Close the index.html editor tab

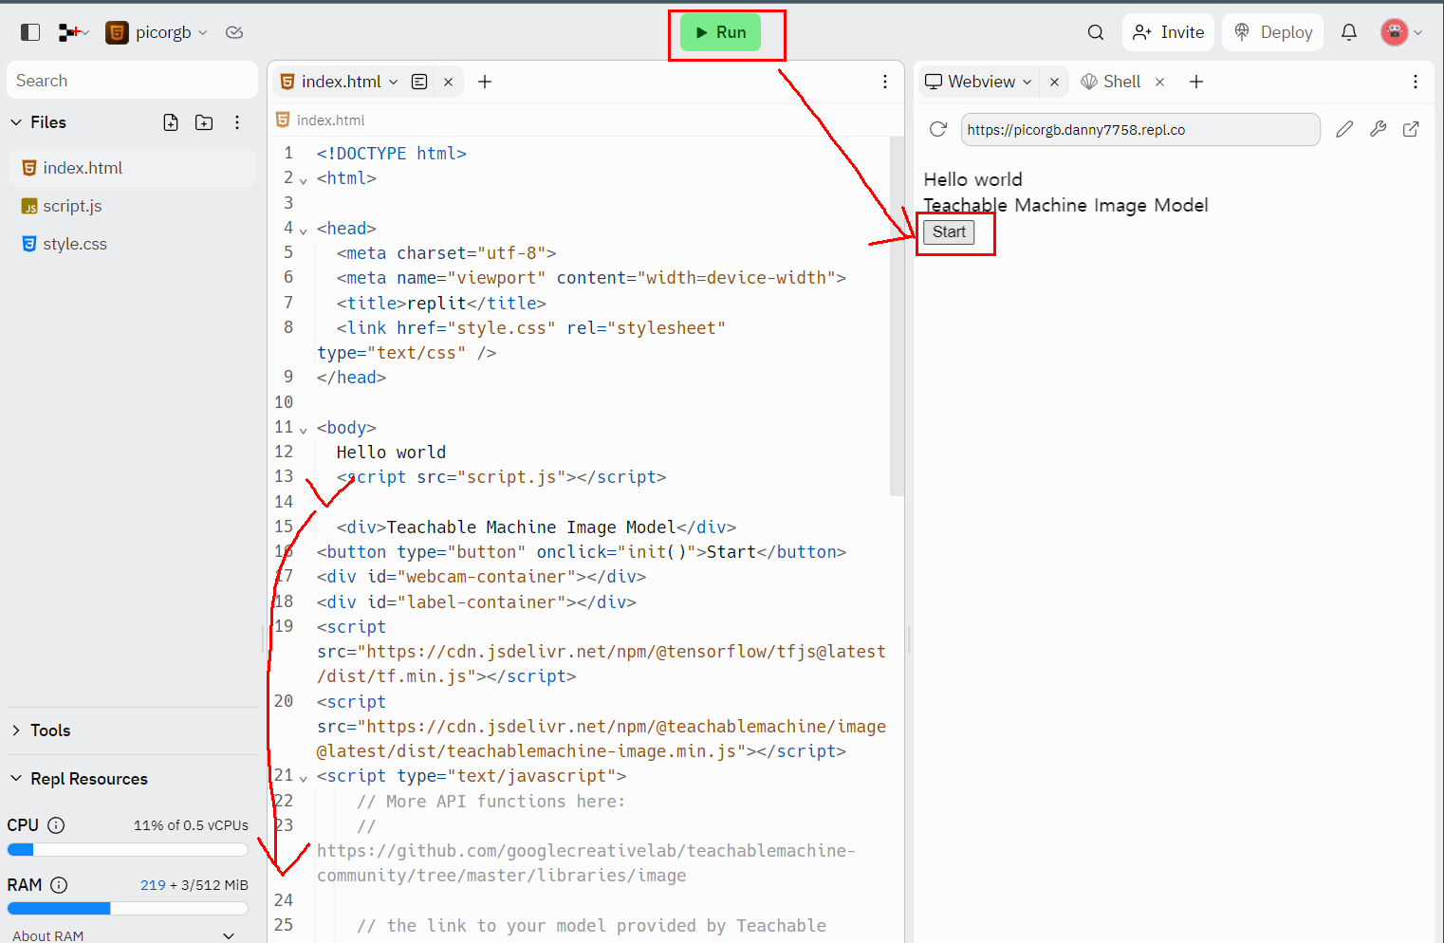click(x=448, y=83)
